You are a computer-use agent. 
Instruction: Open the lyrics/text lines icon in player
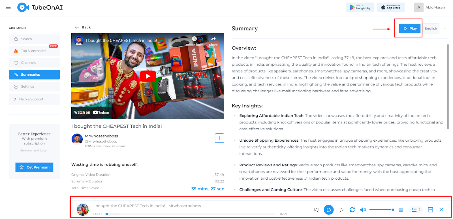(401, 210)
